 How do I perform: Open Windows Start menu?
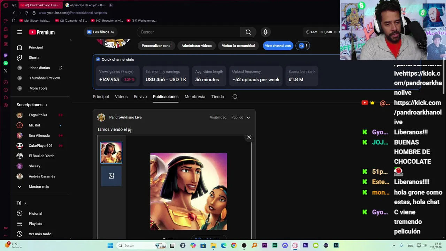coord(110,245)
